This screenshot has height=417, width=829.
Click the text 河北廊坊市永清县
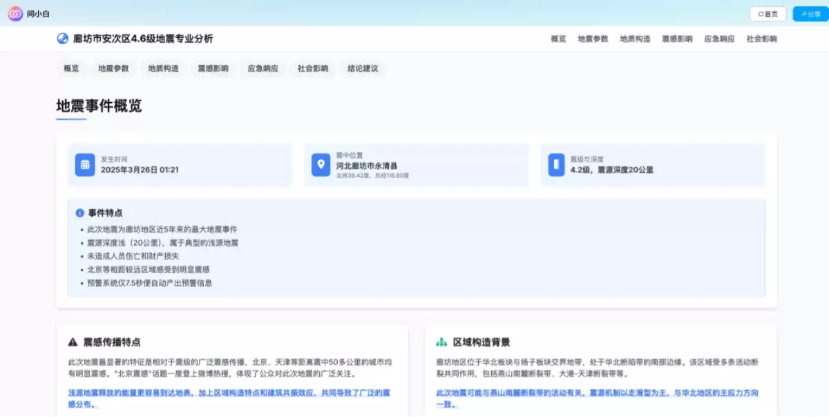pos(367,166)
